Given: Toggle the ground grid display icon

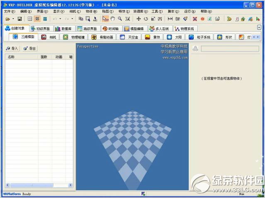Looking at the screenshot, I should coord(37,19).
